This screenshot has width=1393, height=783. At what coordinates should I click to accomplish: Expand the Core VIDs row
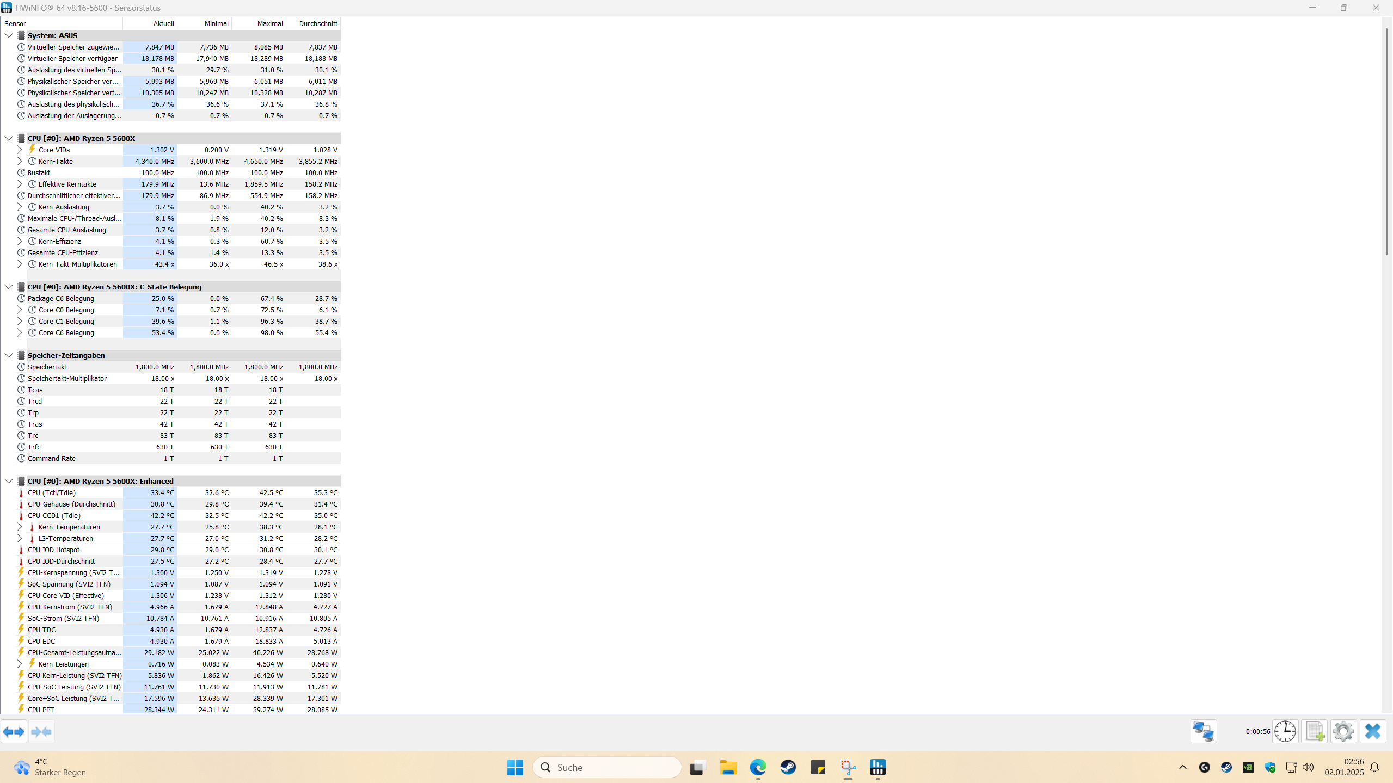pos(20,150)
